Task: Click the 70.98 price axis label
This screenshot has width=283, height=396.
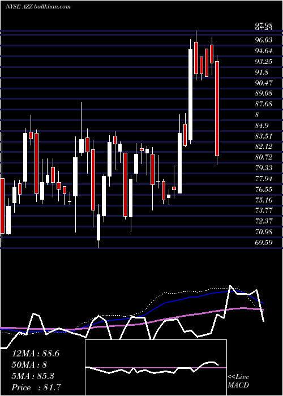Action: point(264,232)
